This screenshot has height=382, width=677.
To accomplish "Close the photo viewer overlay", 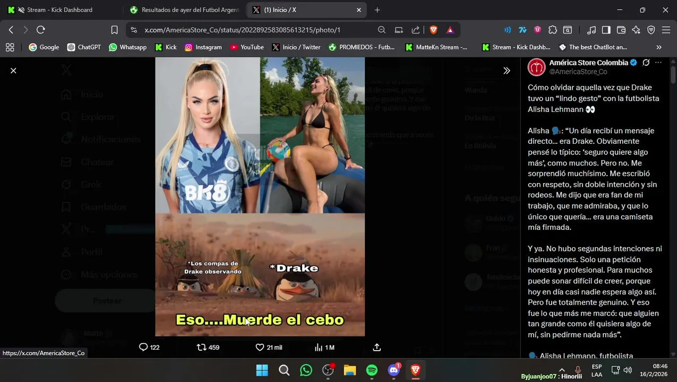I will 13,71.
